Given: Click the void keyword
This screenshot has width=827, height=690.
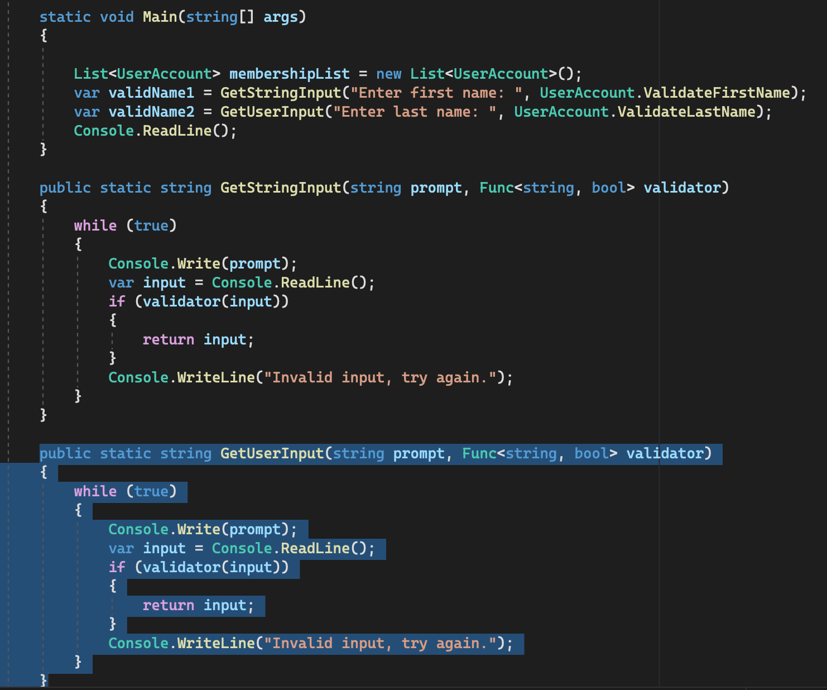Looking at the screenshot, I should 117,17.
